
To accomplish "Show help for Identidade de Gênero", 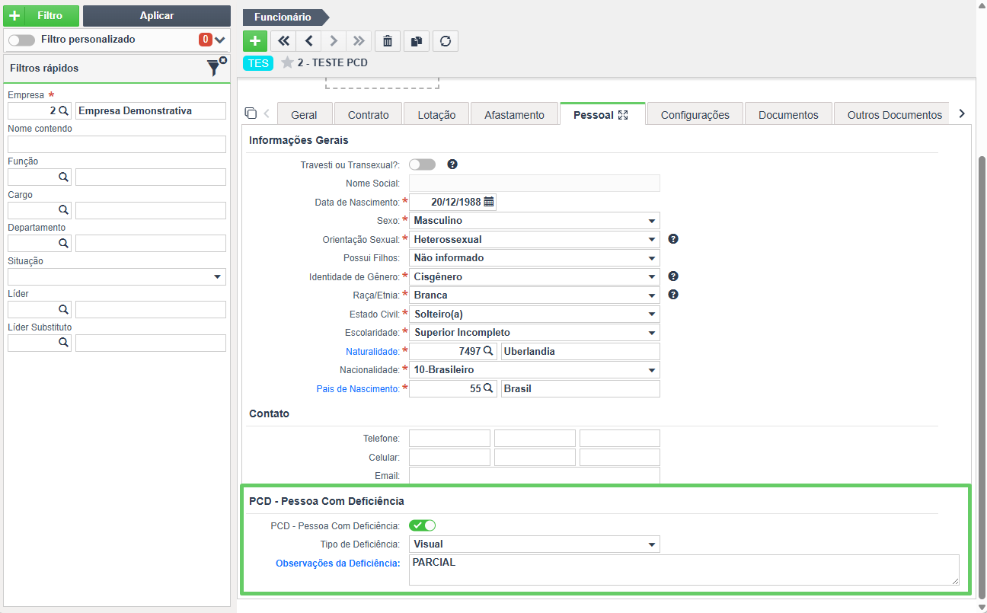I will [x=673, y=276].
